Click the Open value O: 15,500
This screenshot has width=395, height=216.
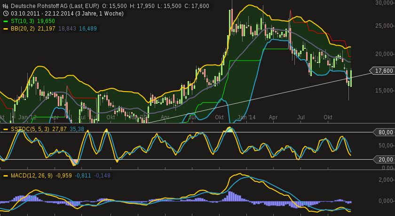114,6
